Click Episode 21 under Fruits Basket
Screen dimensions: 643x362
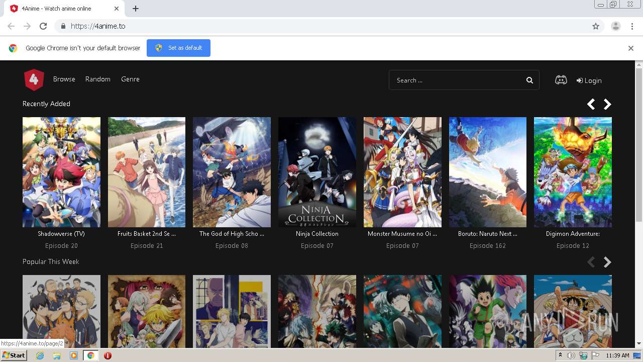(147, 246)
